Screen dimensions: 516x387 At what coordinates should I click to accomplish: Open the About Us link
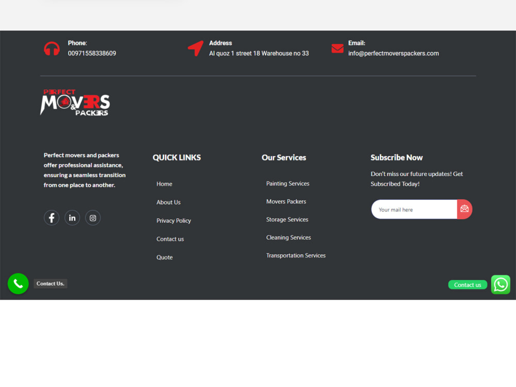169,202
